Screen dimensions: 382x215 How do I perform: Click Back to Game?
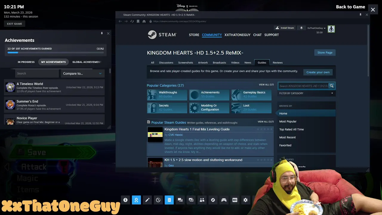(351, 7)
